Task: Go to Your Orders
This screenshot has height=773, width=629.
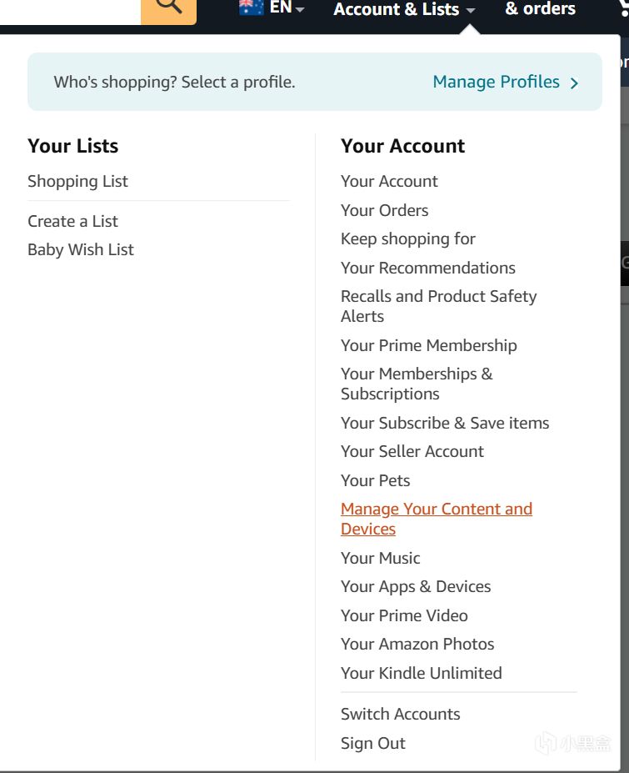Action: tap(384, 210)
